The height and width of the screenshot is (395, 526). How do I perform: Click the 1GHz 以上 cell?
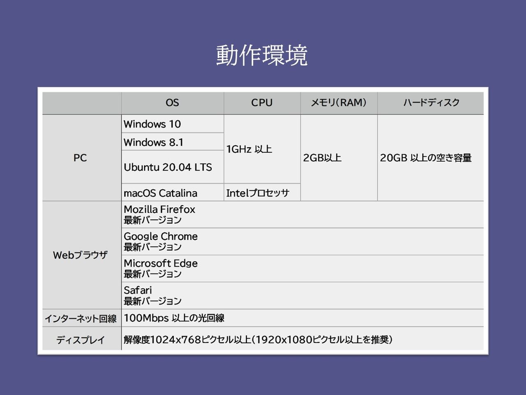pos(262,149)
